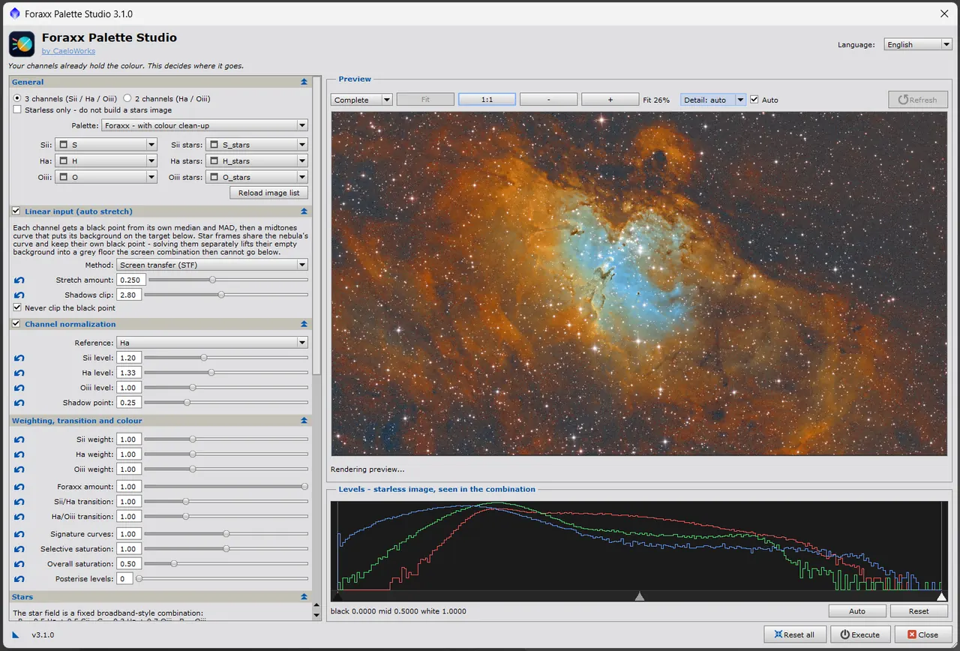Click the Foraxx amount slider
This screenshot has height=651, width=960.
click(226, 487)
